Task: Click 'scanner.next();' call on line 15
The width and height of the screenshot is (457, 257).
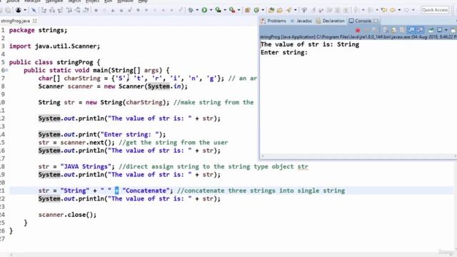Action: (x=87, y=143)
